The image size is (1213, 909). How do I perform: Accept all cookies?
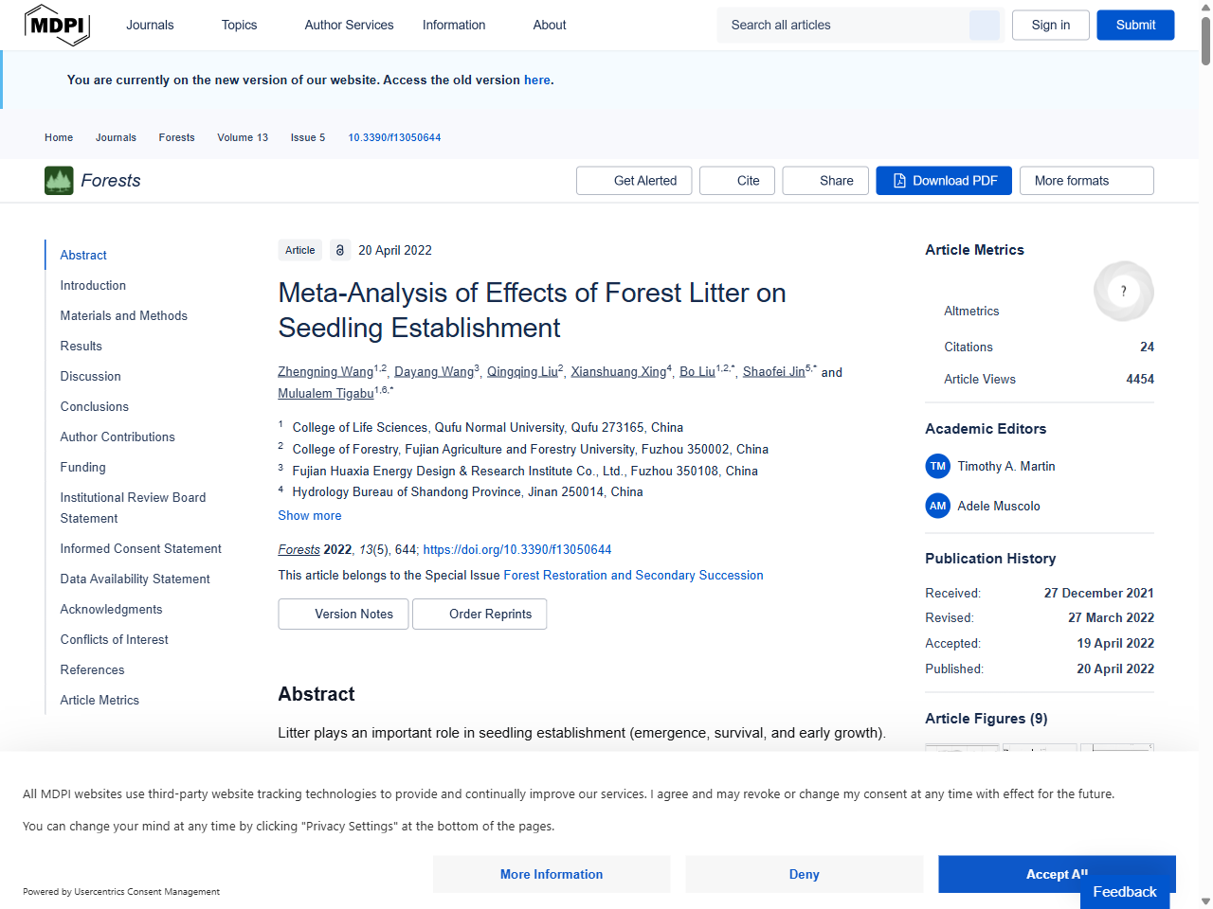[x=1057, y=874]
